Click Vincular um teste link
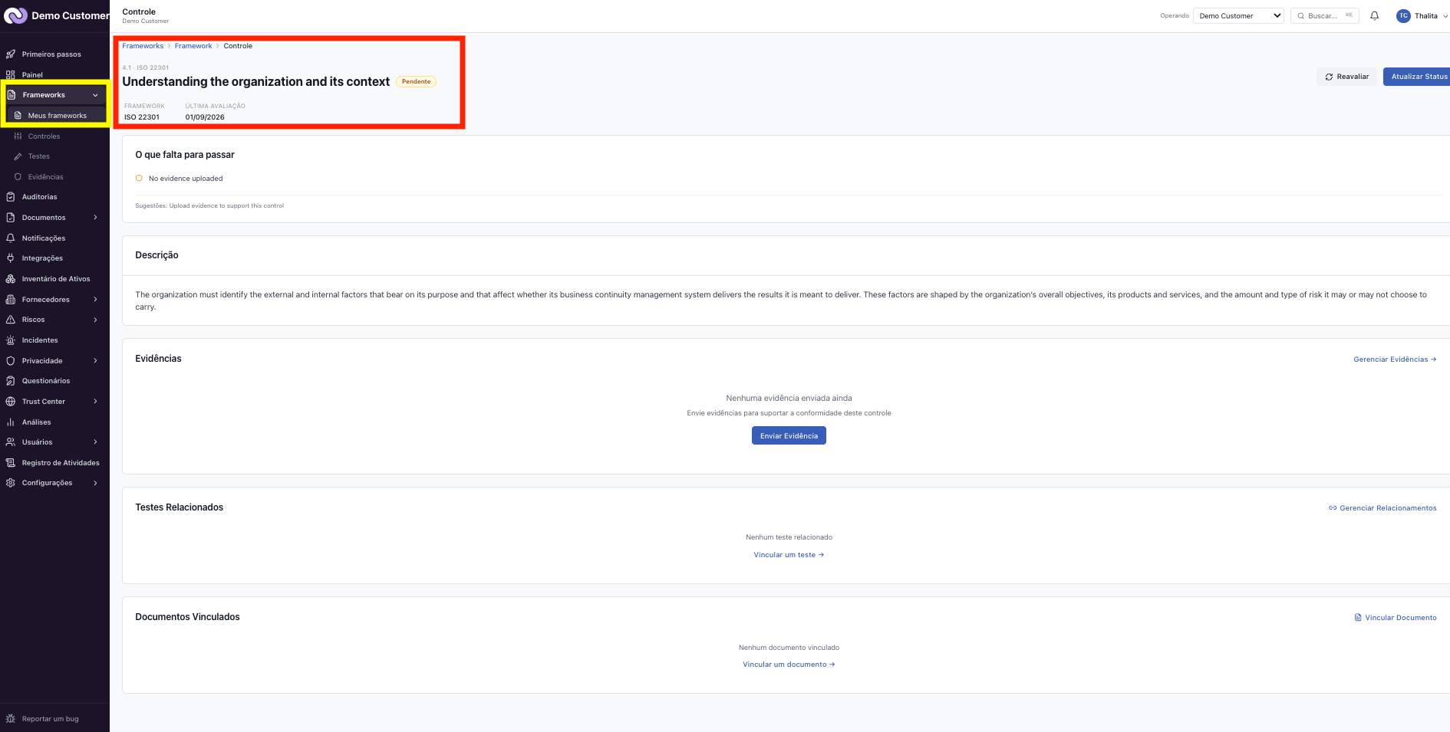 click(789, 555)
